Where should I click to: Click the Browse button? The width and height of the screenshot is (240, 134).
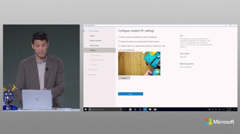(x=124, y=78)
